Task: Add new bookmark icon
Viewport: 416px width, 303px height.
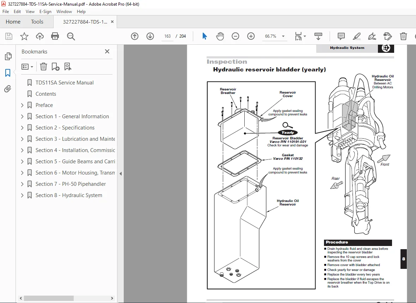Action: point(55,67)
